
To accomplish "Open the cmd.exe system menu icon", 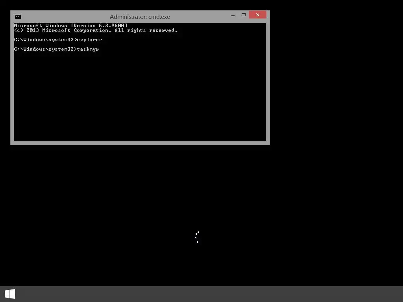I will [18, 17].
